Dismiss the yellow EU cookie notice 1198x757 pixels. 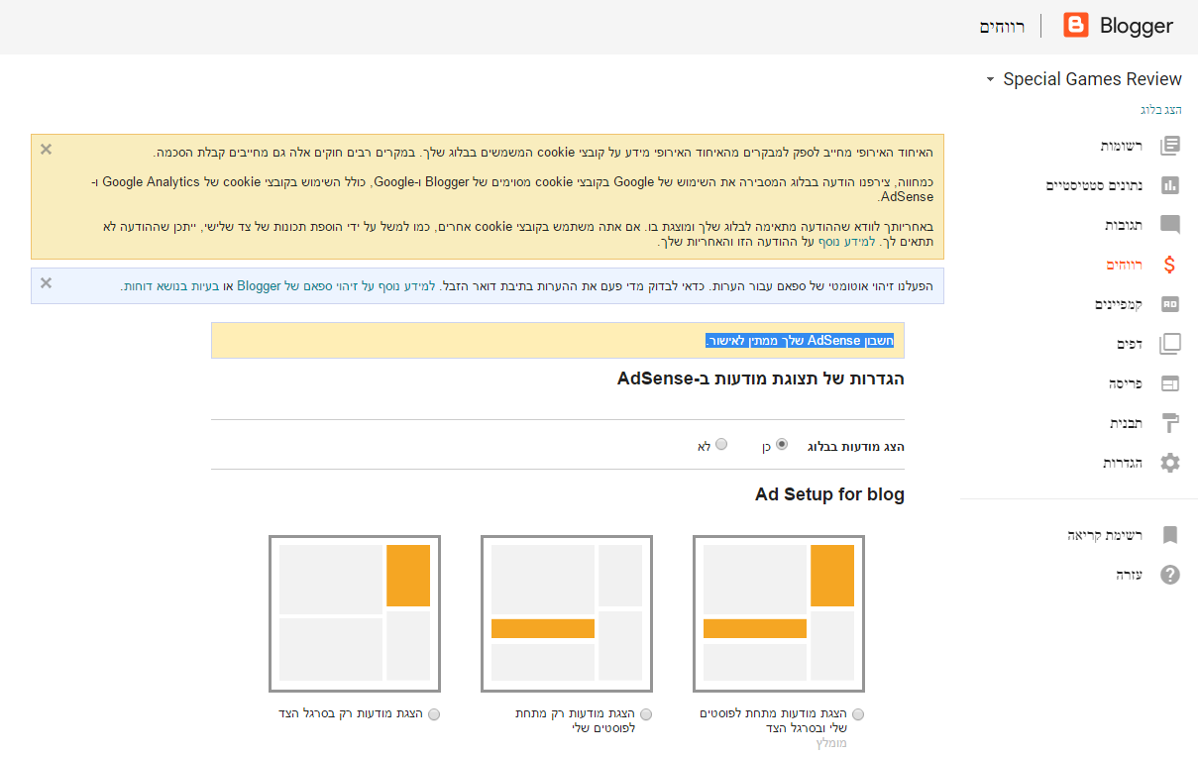[46, 150]
